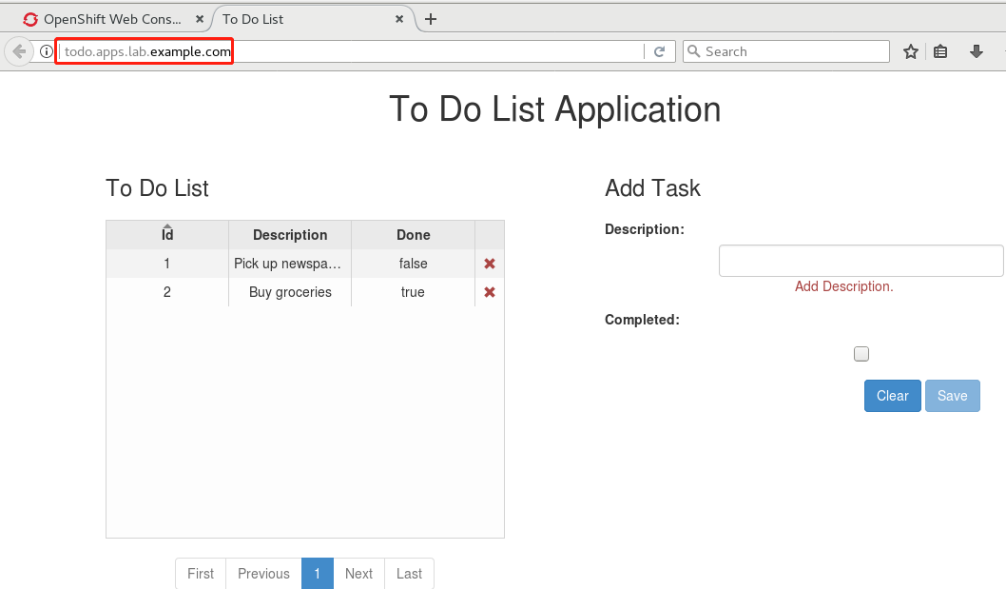
Task: Go to the Previous page
Action: 263,574
